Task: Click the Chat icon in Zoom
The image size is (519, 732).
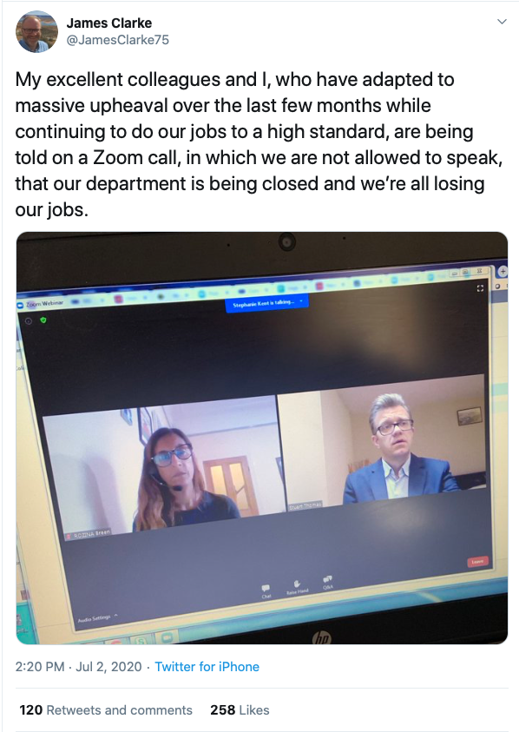Action: pyautogui.click(x=266, y=590)
